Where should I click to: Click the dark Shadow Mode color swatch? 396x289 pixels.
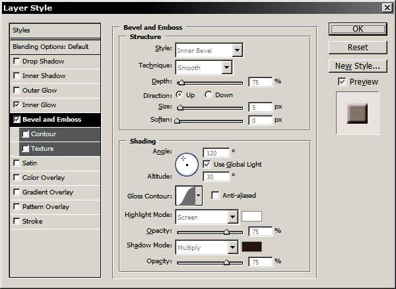pos(251,247)
